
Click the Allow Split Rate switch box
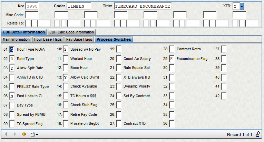click(12, 68)
